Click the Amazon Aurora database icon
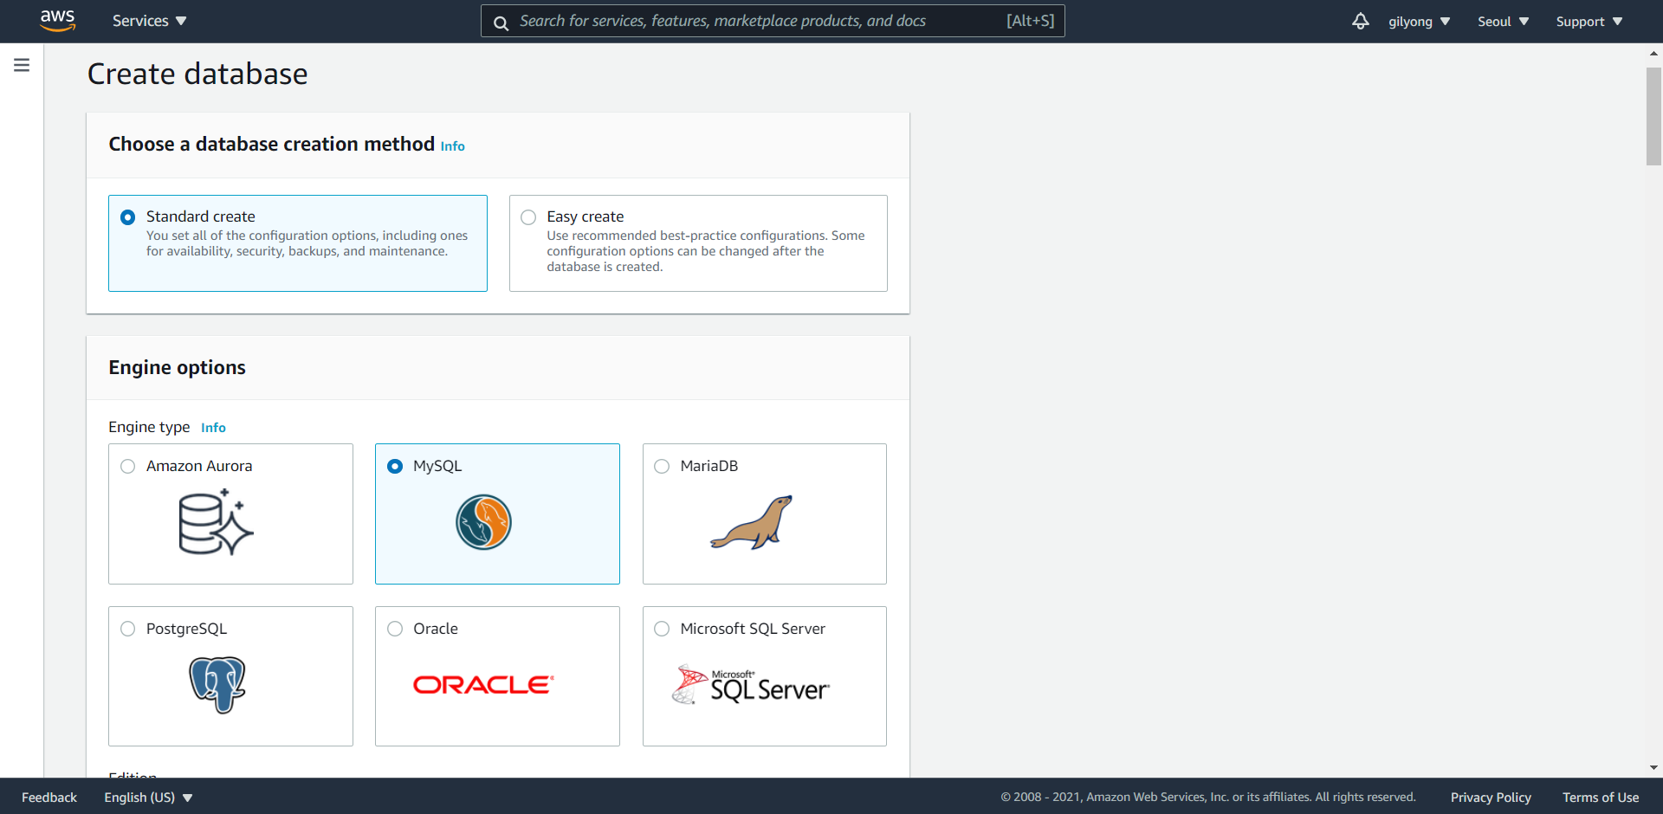Screen dimensions: 1663x814 click(x=216, y=522)
